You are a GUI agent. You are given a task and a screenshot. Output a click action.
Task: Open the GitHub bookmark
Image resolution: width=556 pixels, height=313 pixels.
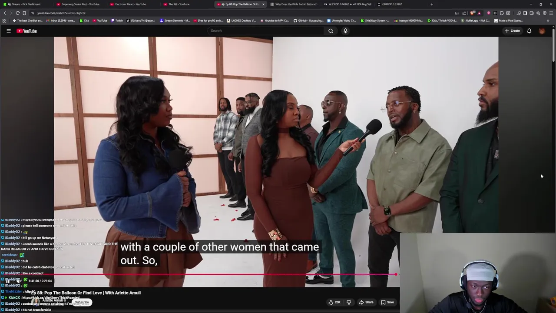(x=308, y=20)
